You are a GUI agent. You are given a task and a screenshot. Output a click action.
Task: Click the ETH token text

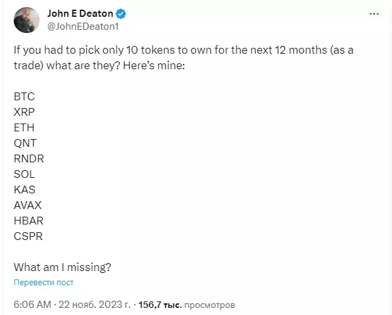coord(24,127)
